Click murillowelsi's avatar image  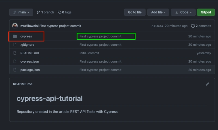(x=15, y=26)
